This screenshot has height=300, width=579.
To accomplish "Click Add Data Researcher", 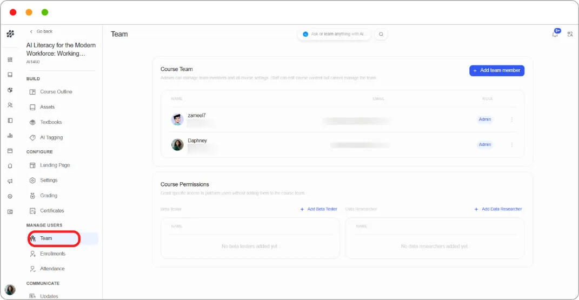I will point(498,209).
